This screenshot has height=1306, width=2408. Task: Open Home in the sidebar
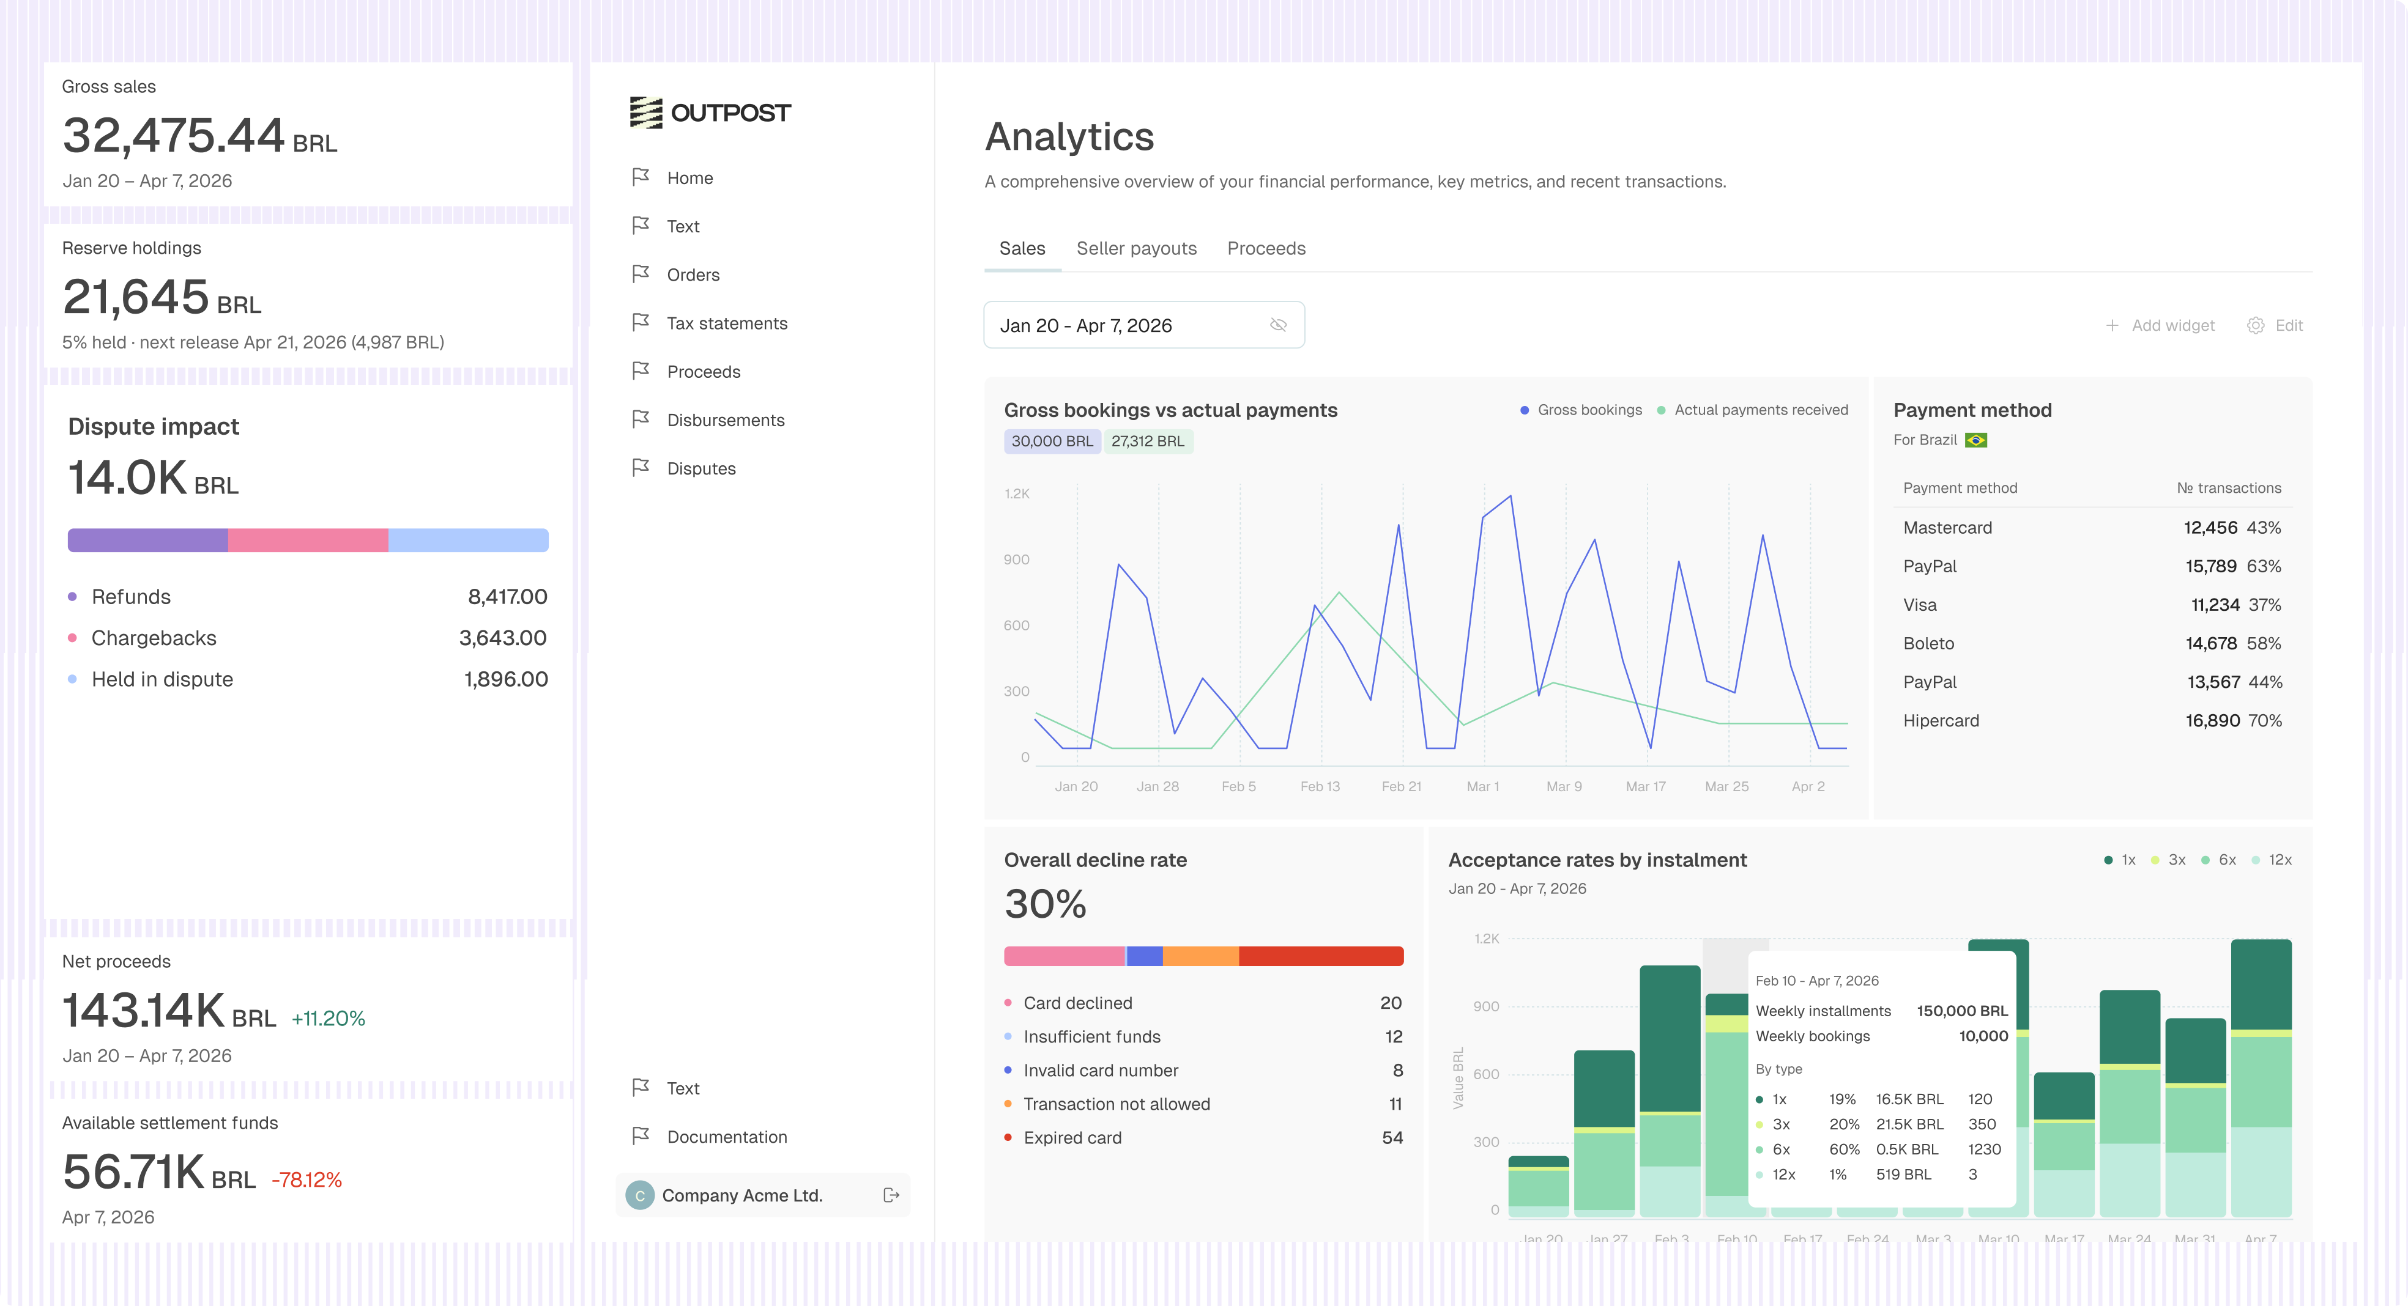click(690, 177)
